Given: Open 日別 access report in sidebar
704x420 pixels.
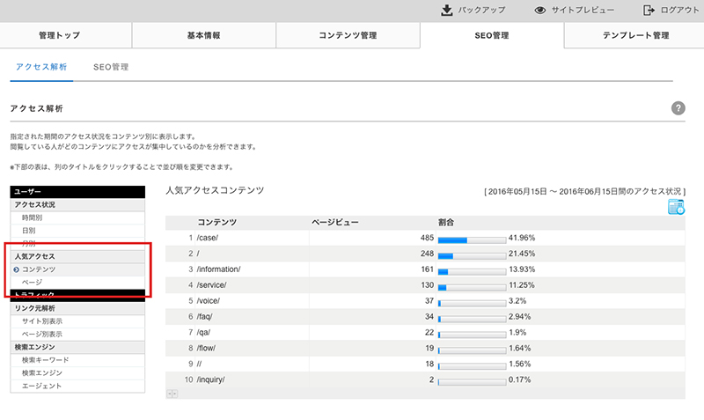Looking at the screenshot, I should tap(29, 231).
